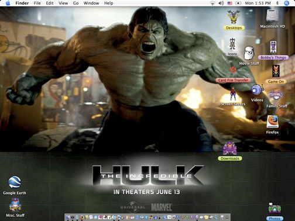This screenshot has width=295, height=221.
Task: Click the menu bar clock
Action: click(x=258, y=3)
